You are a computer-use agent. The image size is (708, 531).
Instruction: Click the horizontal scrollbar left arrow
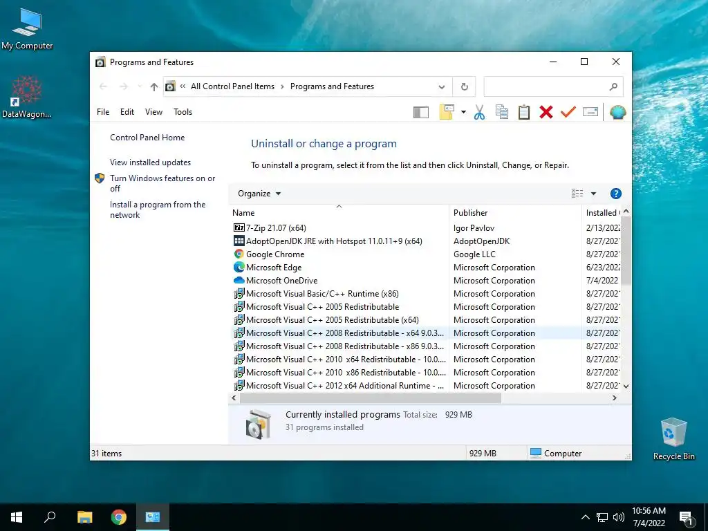[234, 398]
